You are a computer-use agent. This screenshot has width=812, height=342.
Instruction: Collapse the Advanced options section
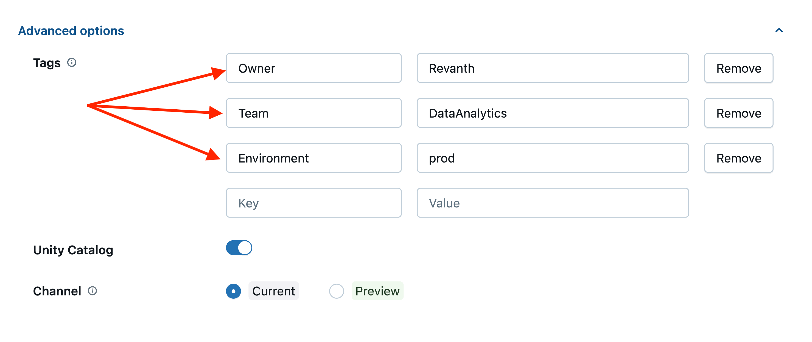click(779, 30)
